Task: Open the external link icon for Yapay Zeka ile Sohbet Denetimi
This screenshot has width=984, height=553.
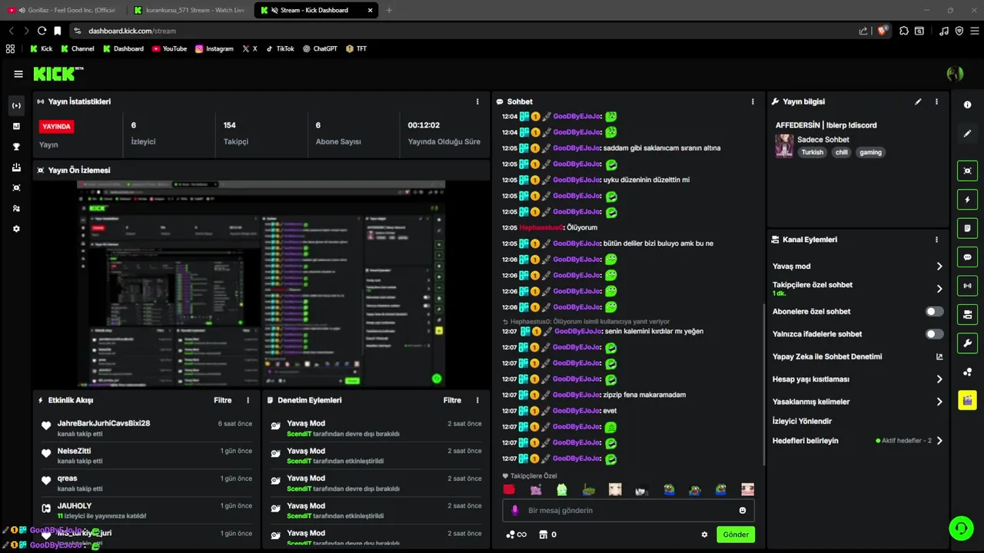Action: coord(939,356)
